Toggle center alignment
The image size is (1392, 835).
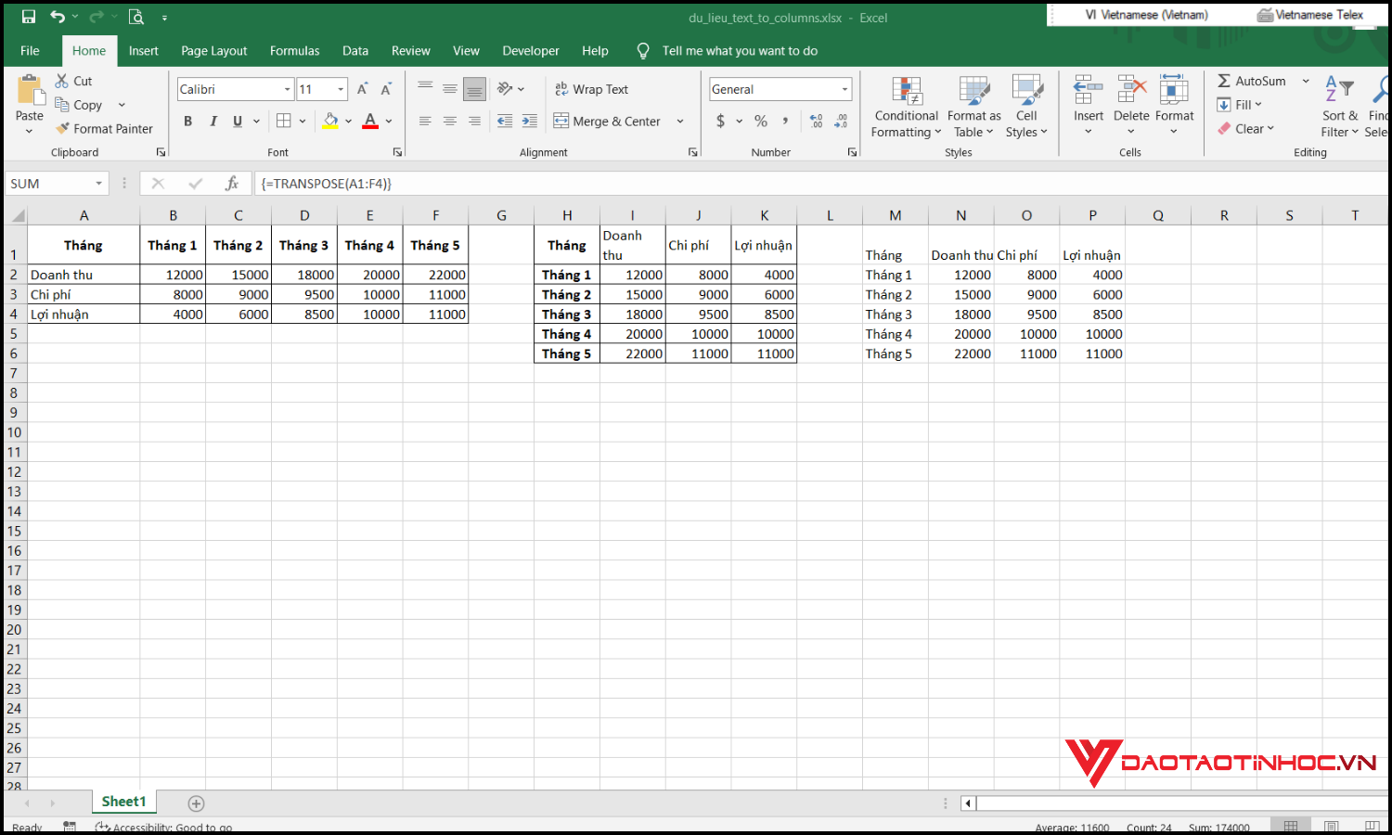pyautogui.click(x=449, y=121)
